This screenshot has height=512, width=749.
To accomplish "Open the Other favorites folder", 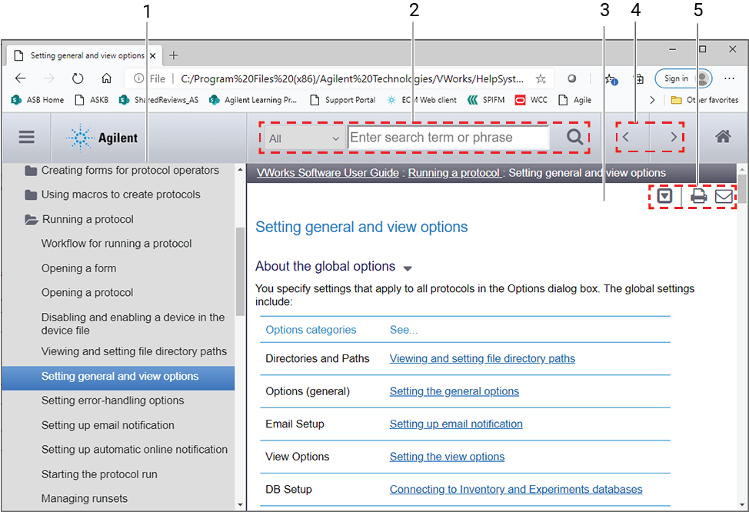I will point(704,100).
